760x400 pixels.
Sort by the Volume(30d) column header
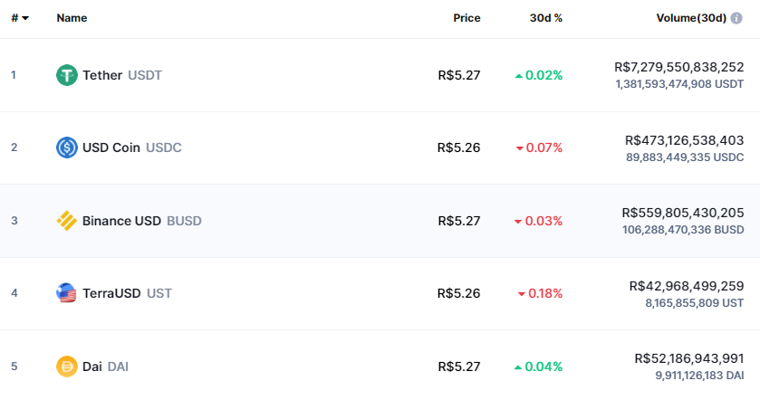click(x=691, y=18)
